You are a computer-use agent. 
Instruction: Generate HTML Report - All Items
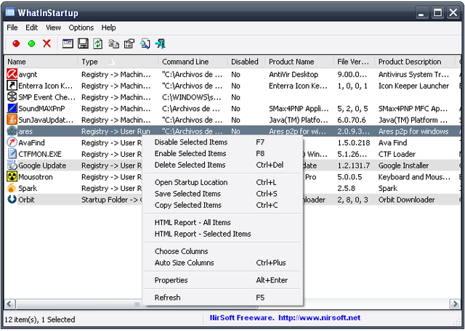[223, 223]
